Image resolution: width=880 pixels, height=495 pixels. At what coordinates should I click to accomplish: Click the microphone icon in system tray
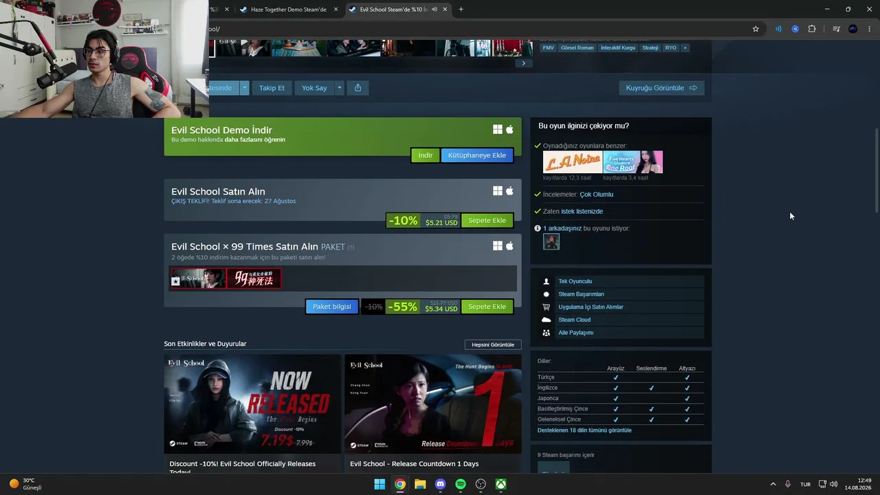click(x=788, y=484)
